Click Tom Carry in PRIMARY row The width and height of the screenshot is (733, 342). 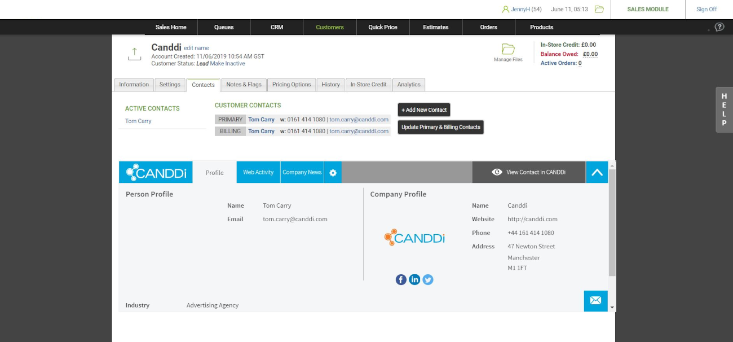pos(261,120)
